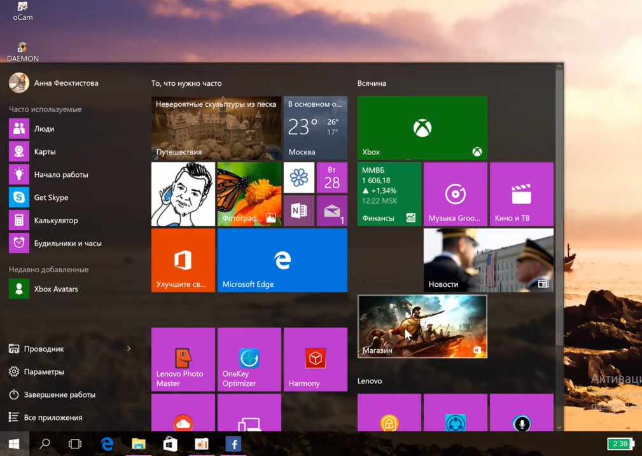Viewport: 642px width, 456px height.
Task: Open the Калькулятор app
Action: [x=55, y=221]
